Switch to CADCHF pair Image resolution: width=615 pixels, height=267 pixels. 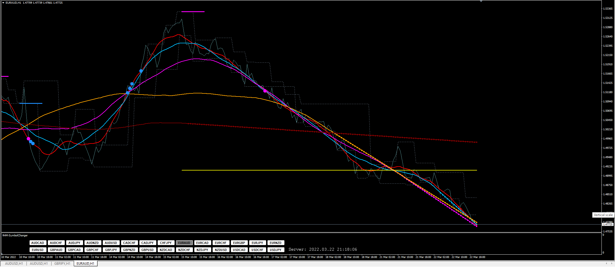(x=129, y=243)
